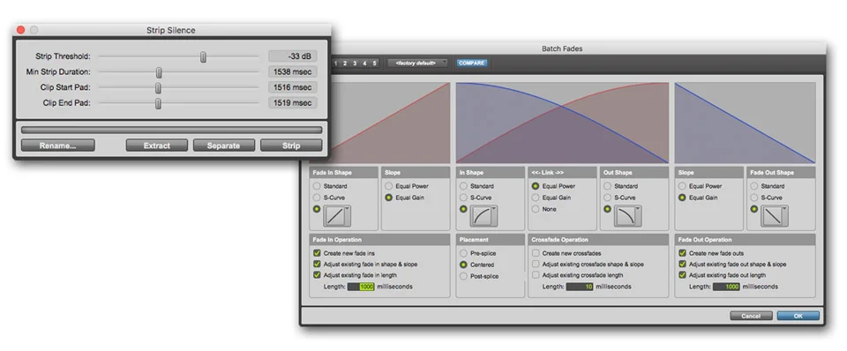Enable Adjust existing crossfade length
The width and height of the screenshot is (847, 351).
click(x=536, y=275)
